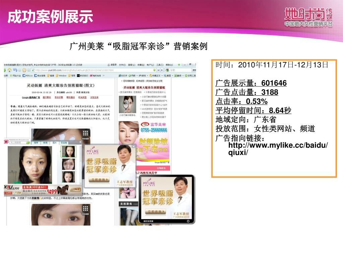Click the 富华美容 0755-25660666 ad banner
Screen dimensions: 343x257
coord(144,142)
